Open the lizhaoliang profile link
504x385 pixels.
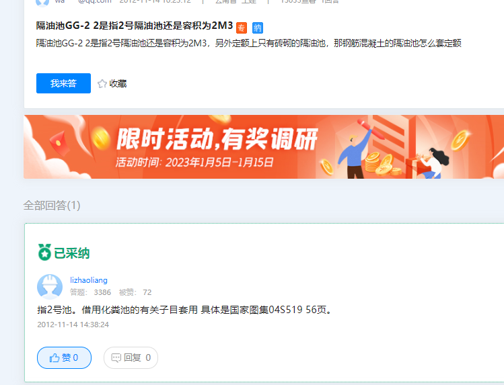click(x=89, y=280)
